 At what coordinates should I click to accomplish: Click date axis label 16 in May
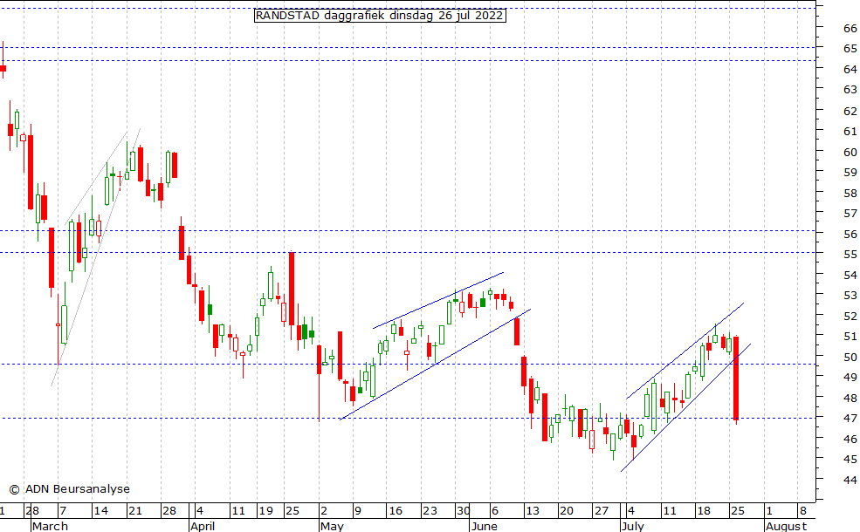(395, 511)
